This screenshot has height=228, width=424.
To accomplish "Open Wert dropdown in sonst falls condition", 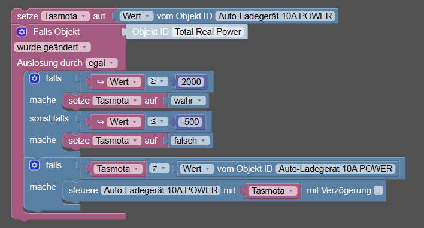I will 124,122.
